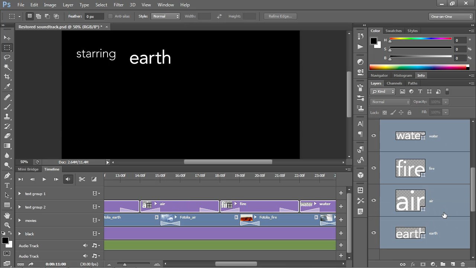Switch to the Channels tab

[394, 83]
